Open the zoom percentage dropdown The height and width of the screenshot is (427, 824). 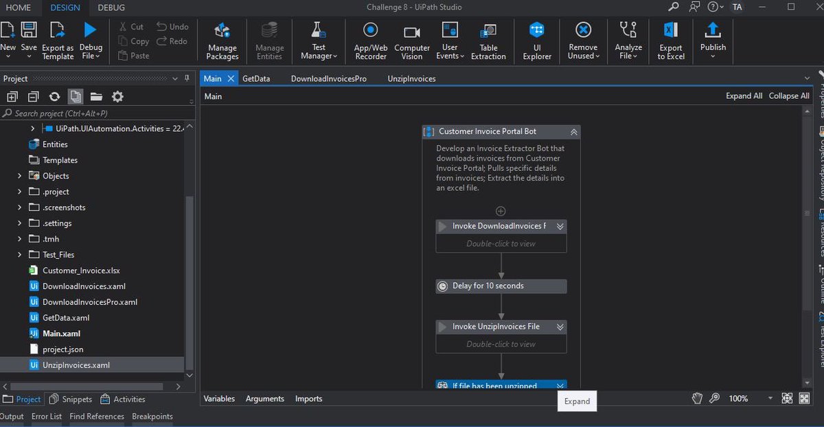click(770, 398)
